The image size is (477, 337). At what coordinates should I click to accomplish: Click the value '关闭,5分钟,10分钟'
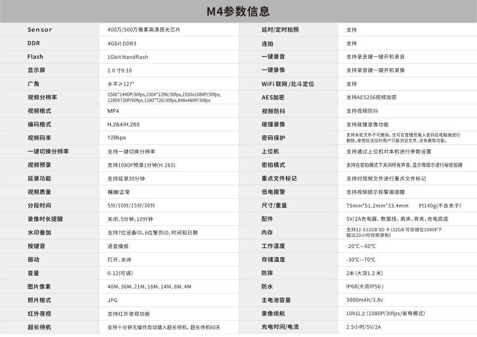[130, 219]
